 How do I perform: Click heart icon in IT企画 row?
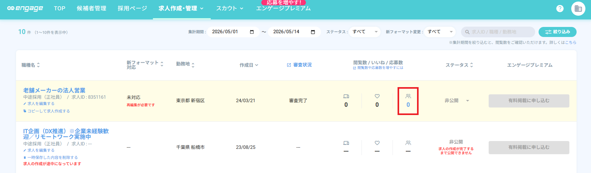pyautogui.click(x=377, y=143)
